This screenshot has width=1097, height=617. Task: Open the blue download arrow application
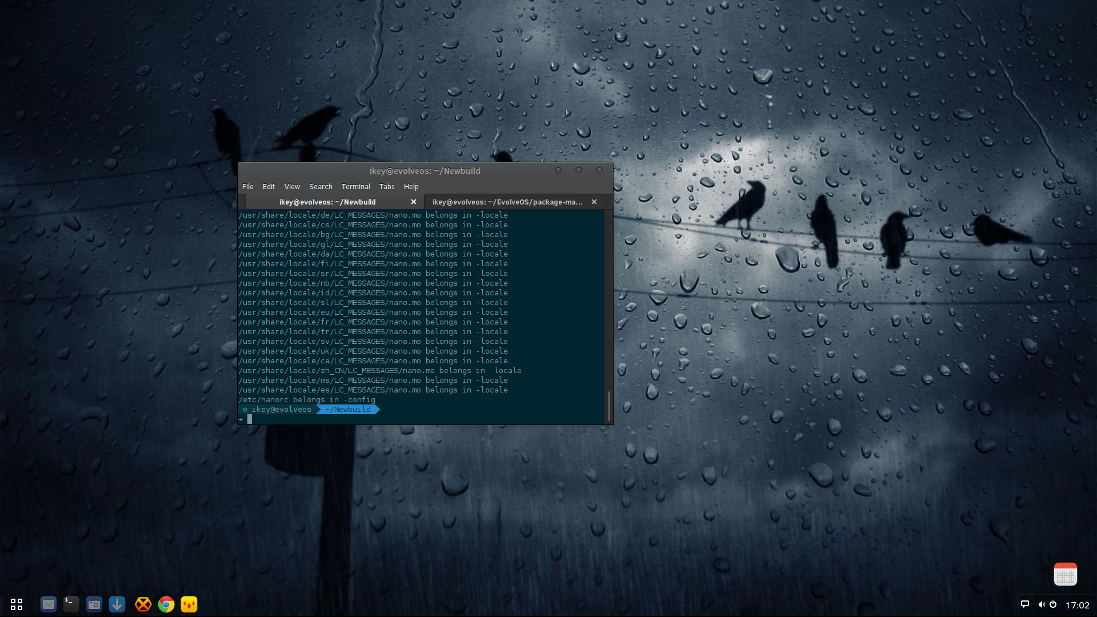click(117, 604)
